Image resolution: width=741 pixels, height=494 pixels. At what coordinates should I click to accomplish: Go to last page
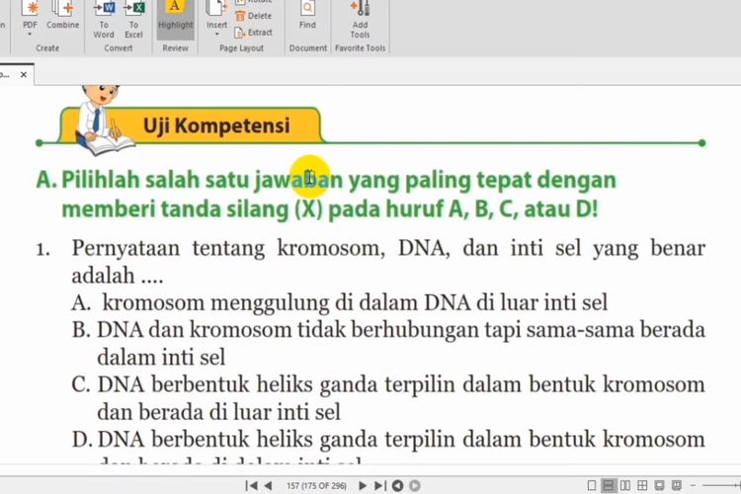(380, 485)
